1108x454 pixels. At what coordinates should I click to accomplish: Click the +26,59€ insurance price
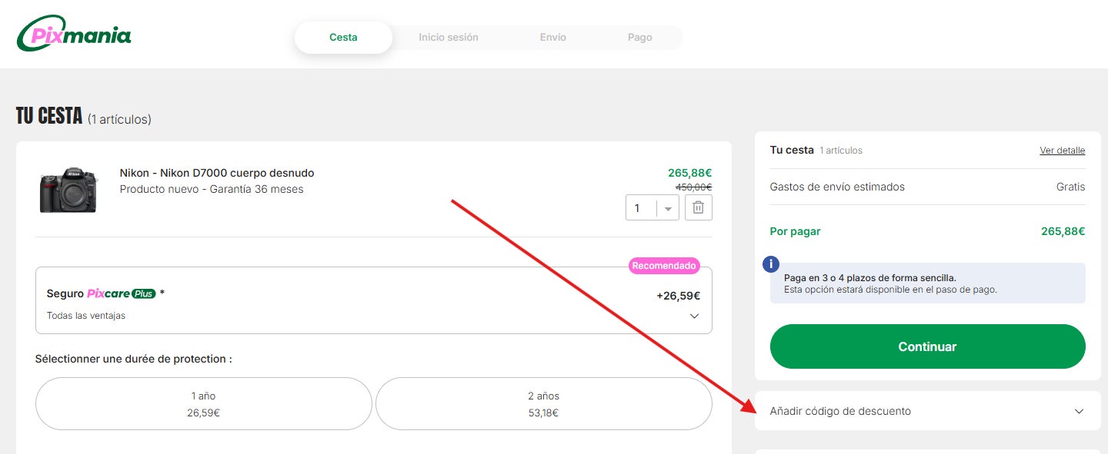point(678,296)
